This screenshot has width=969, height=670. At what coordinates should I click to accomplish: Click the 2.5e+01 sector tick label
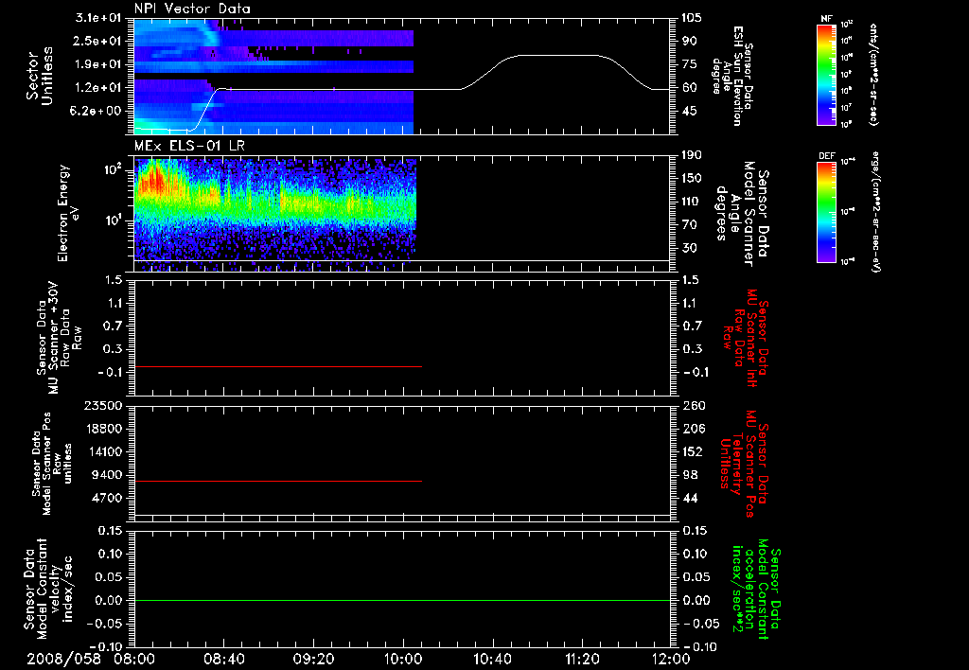point(98,41)
